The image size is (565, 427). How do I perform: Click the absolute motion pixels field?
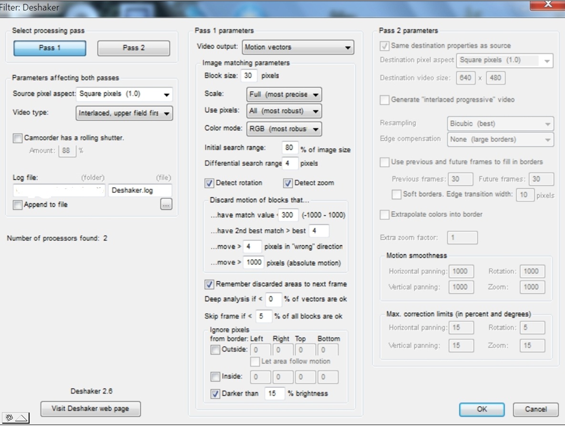pos(254,262)
